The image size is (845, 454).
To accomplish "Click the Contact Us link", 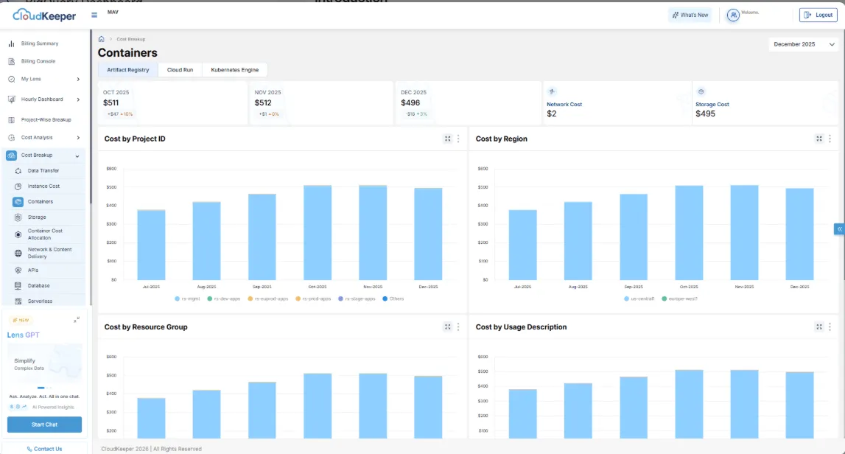I will tap(44, 449).
